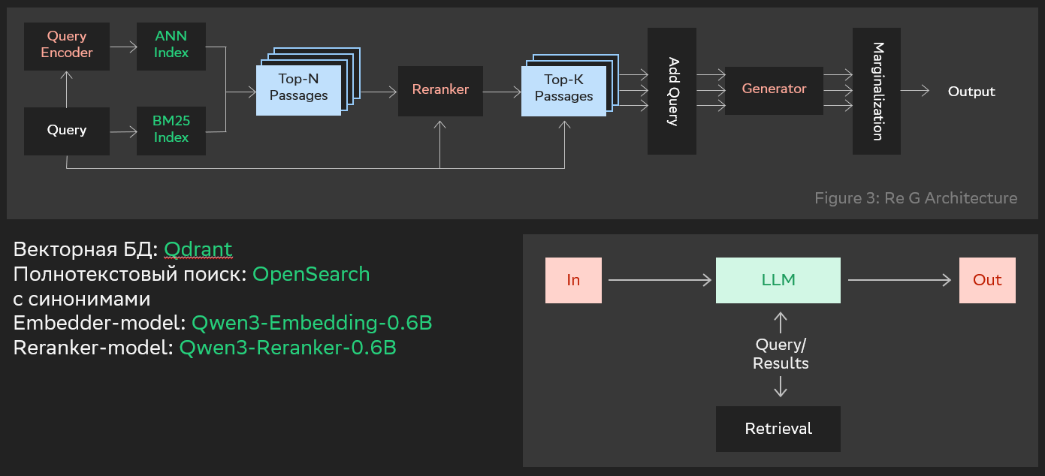Select the Qwen3-Embedding-0.6B model name
This screenshot has width=1045, height=476.
click(x=312, y=323)
